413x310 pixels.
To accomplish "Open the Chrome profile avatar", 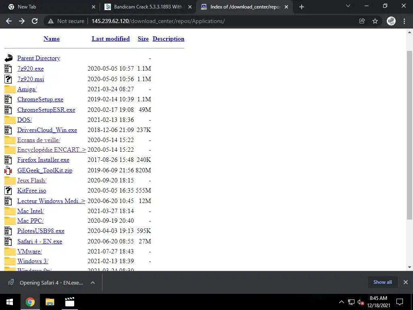I will [x=391, y=21].
